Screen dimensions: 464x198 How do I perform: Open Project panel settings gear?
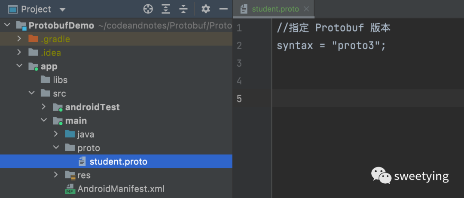tap(206, 9)
